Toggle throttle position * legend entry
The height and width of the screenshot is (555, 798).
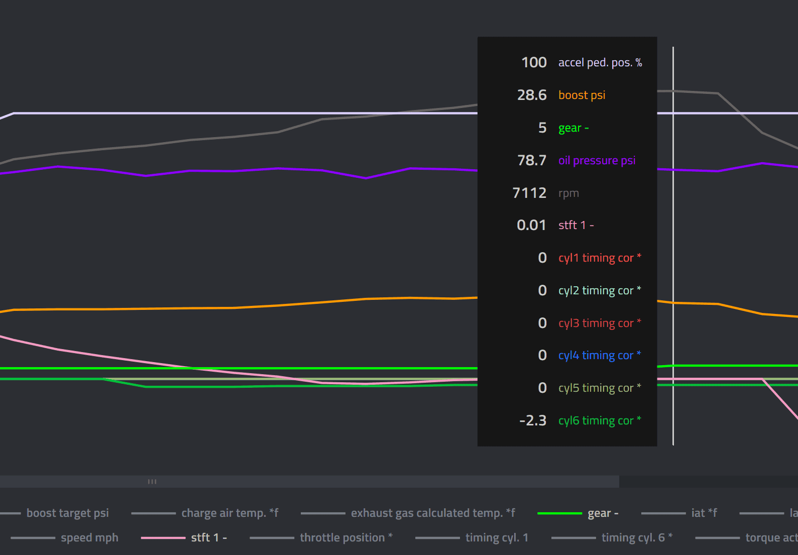[x=321, y=537]
